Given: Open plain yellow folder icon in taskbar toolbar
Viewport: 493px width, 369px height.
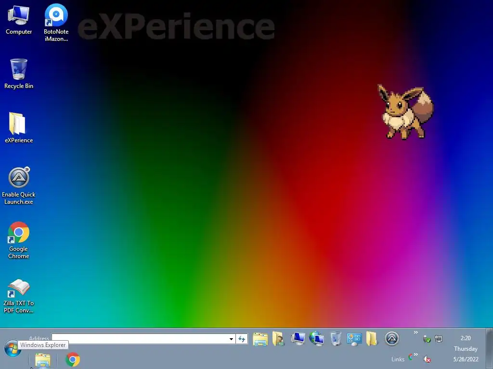Looking at the screenshot, I should point(372,339).
